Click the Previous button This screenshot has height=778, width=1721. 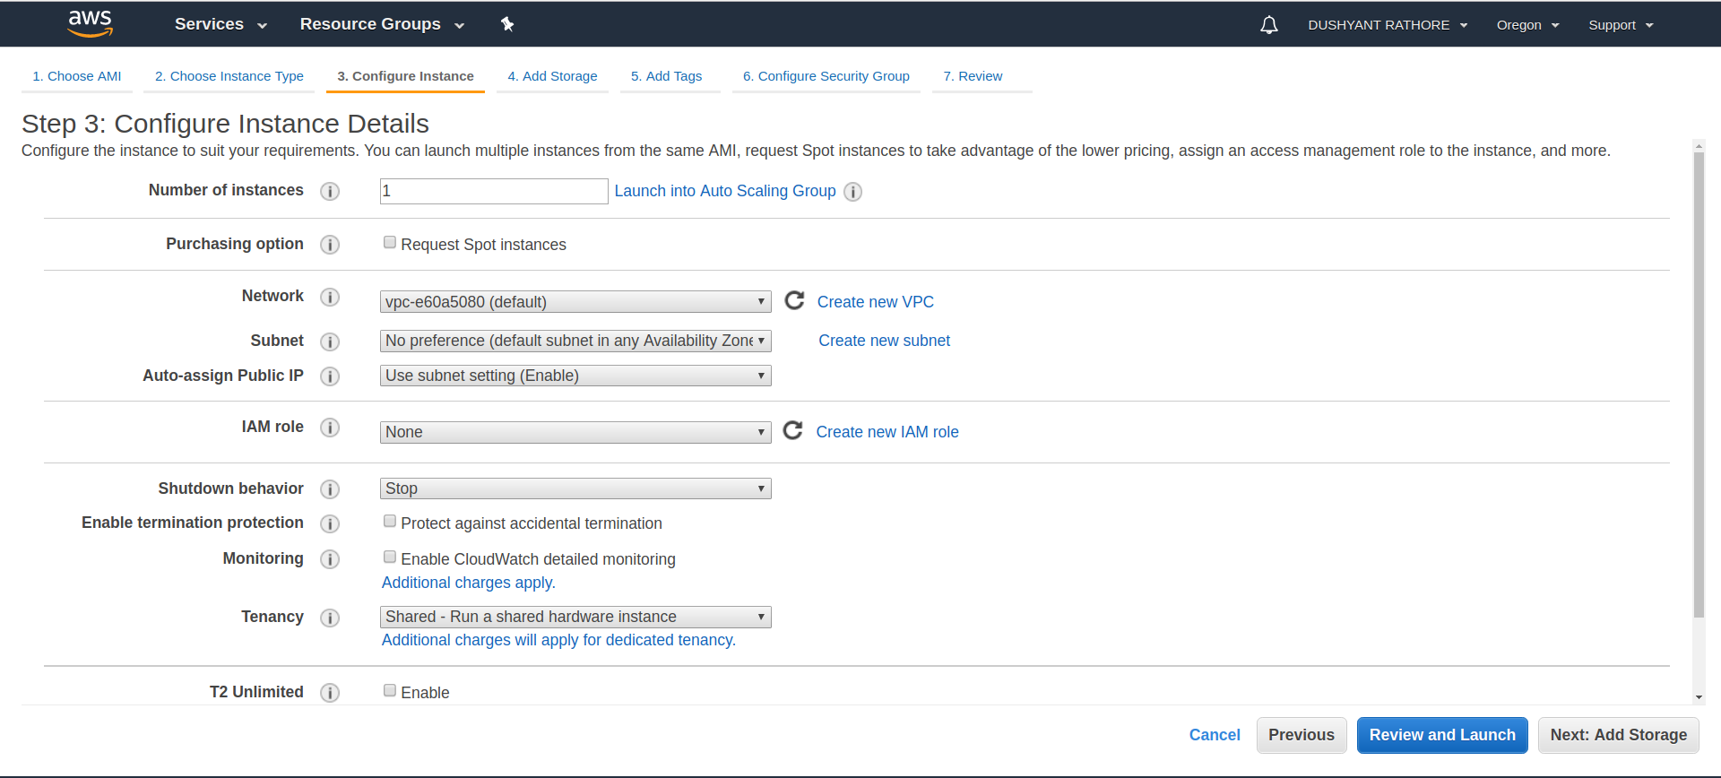pyautogui.click(x=1302, y=735)
